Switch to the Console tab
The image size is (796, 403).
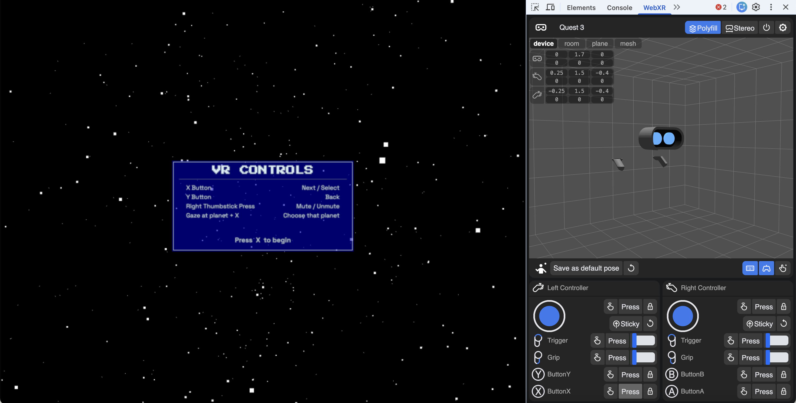[x=619, y=7]
